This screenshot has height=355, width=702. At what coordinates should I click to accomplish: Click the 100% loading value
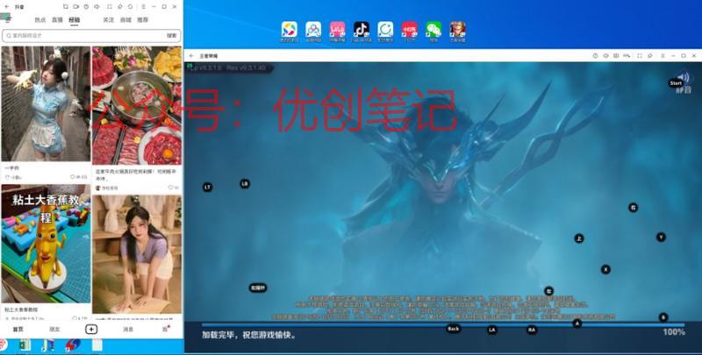click(x=674, y=331)
